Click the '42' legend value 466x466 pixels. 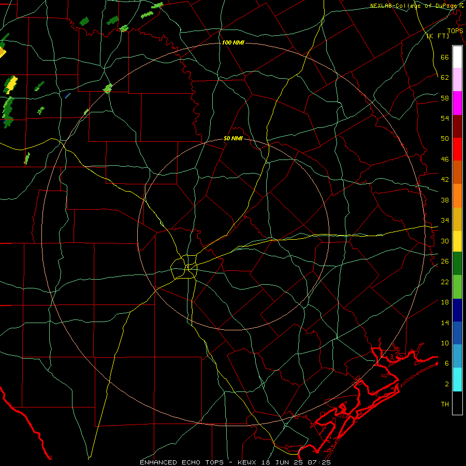445,180
